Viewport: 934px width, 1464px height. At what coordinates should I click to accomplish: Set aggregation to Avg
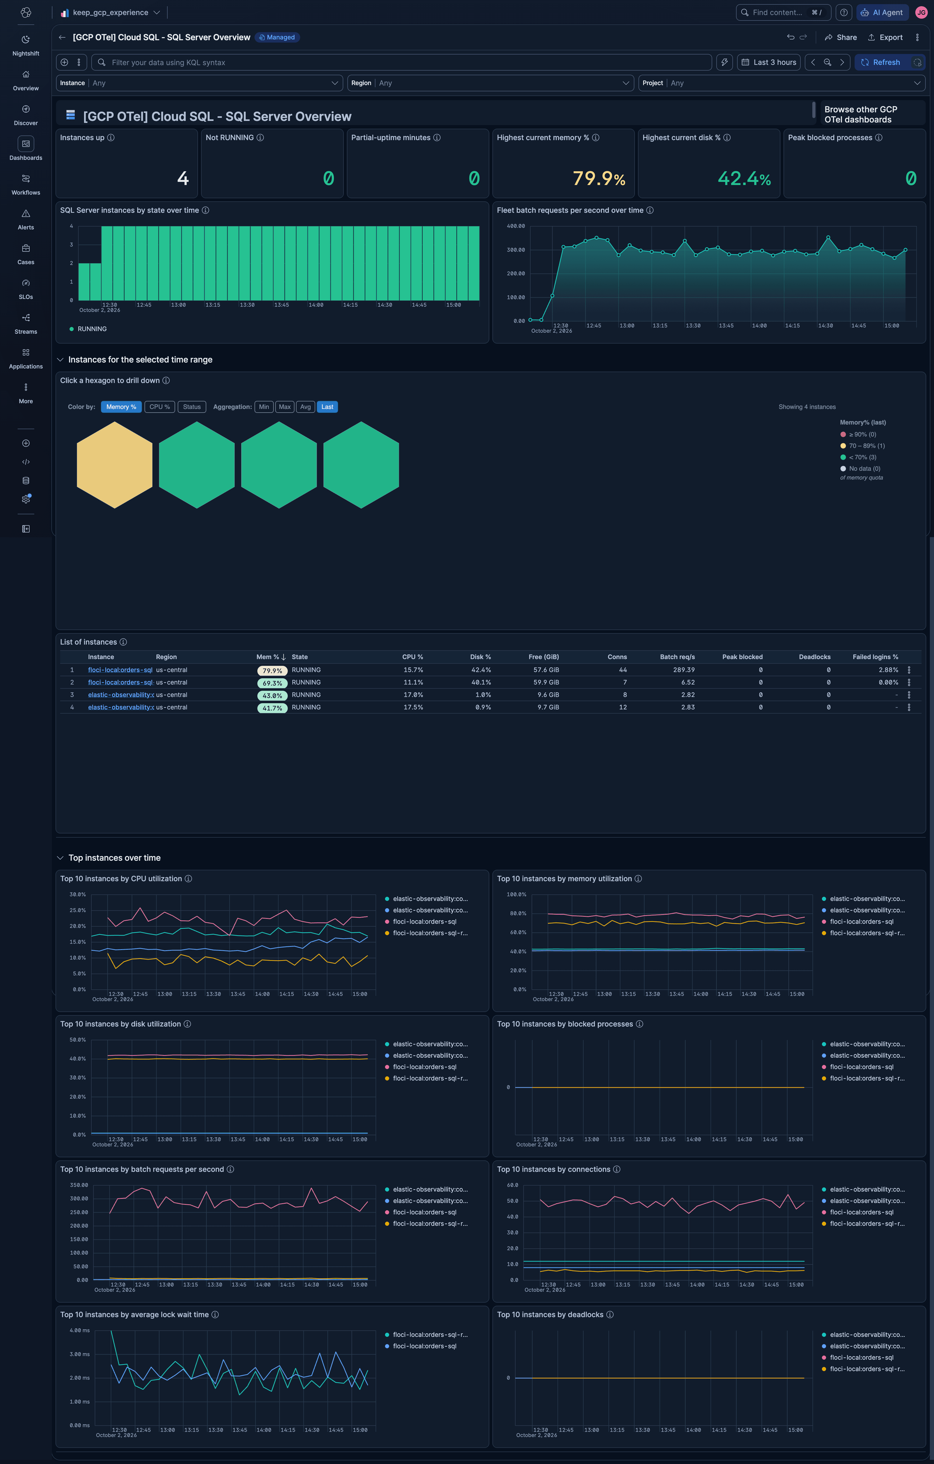(305, 407)
